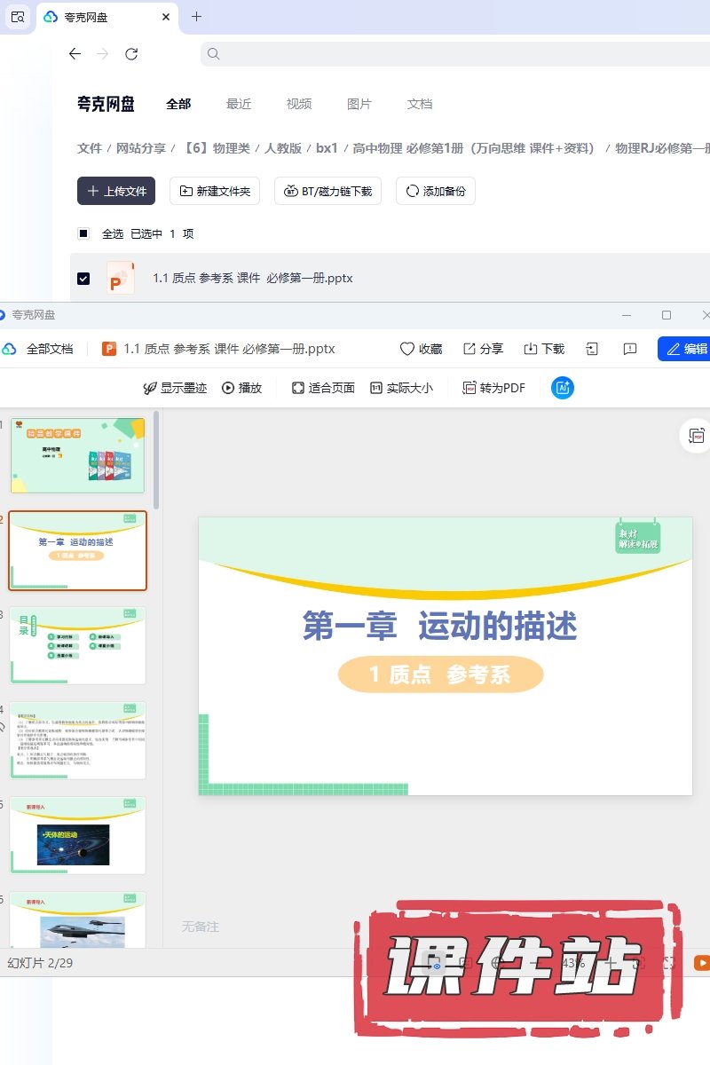Toggle the 全选 select-all checkbox
Screen dimensions: 710x1065
point(83,233)
